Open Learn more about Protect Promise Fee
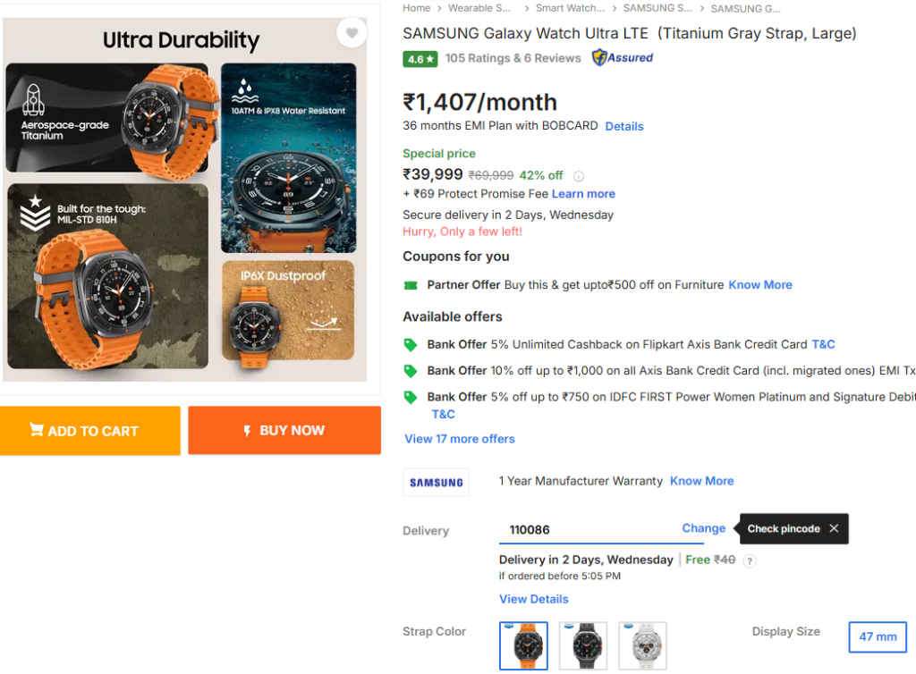Screen dimensions: 916x674 pyautogui.click(x=583, y=194)
